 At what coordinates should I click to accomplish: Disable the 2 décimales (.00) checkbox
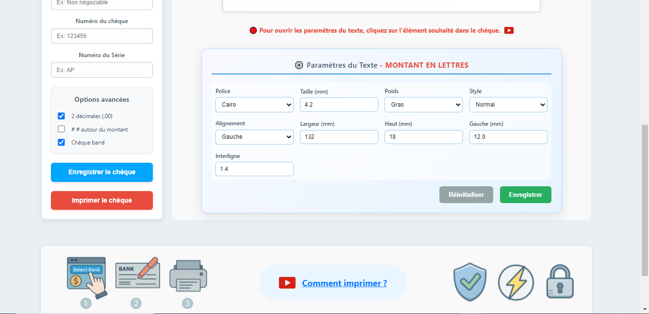pos(61,116)
